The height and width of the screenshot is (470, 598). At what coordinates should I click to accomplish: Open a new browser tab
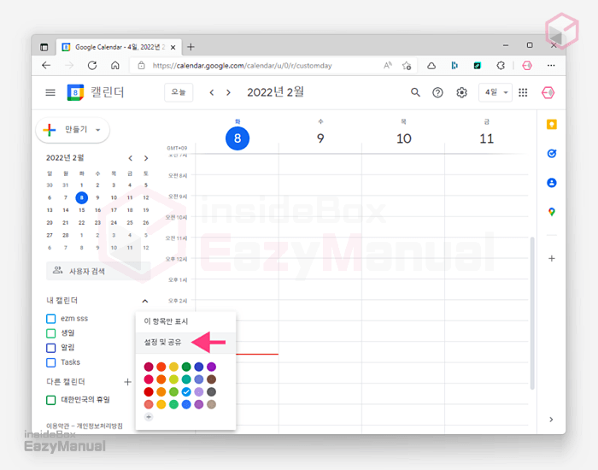[191, 47]
